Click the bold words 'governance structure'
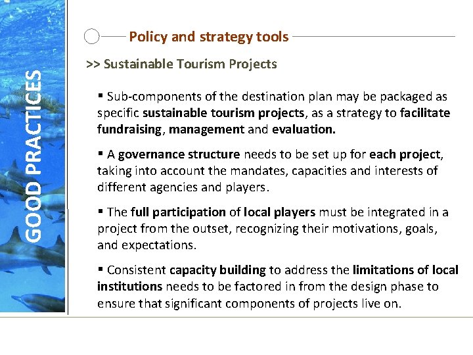 coord(179,154)
